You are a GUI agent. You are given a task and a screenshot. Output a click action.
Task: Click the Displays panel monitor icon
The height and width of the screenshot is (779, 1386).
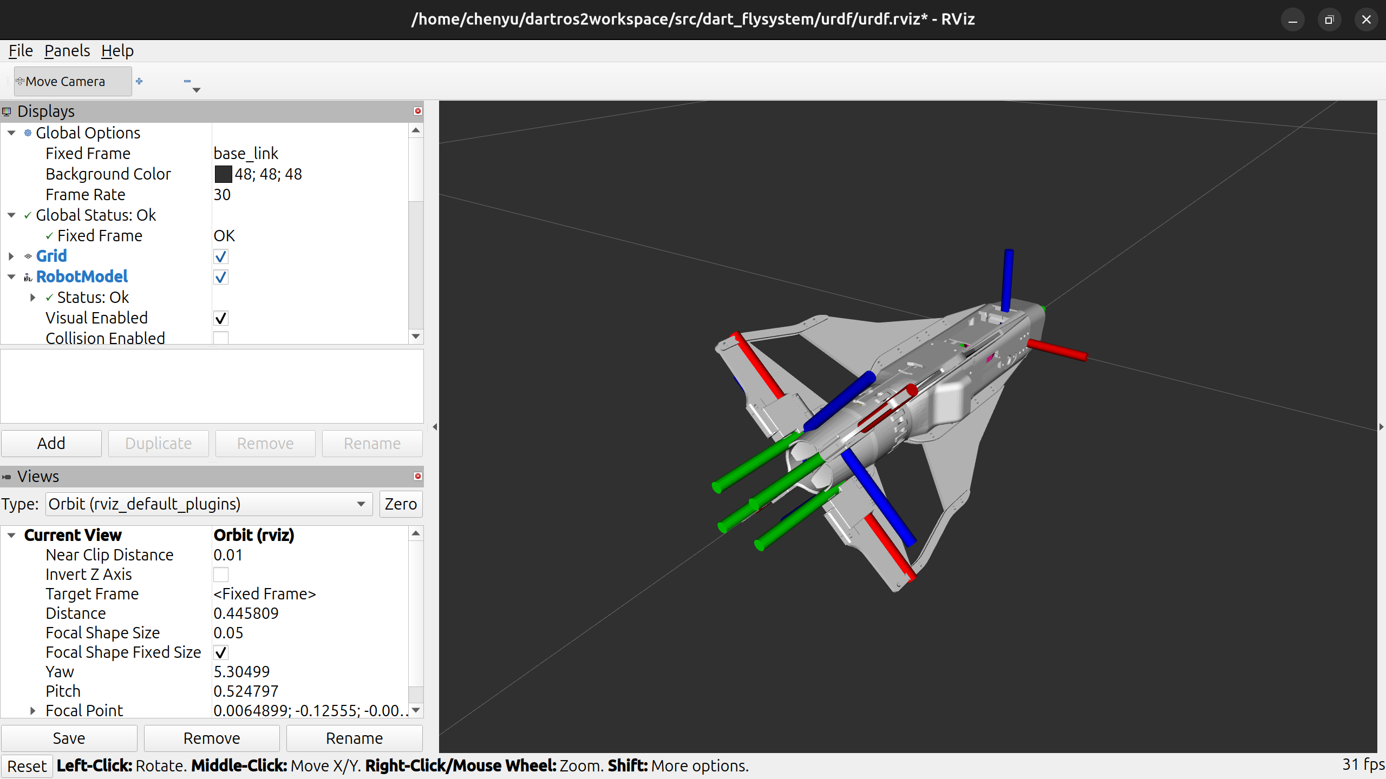(x=7, y=111)
